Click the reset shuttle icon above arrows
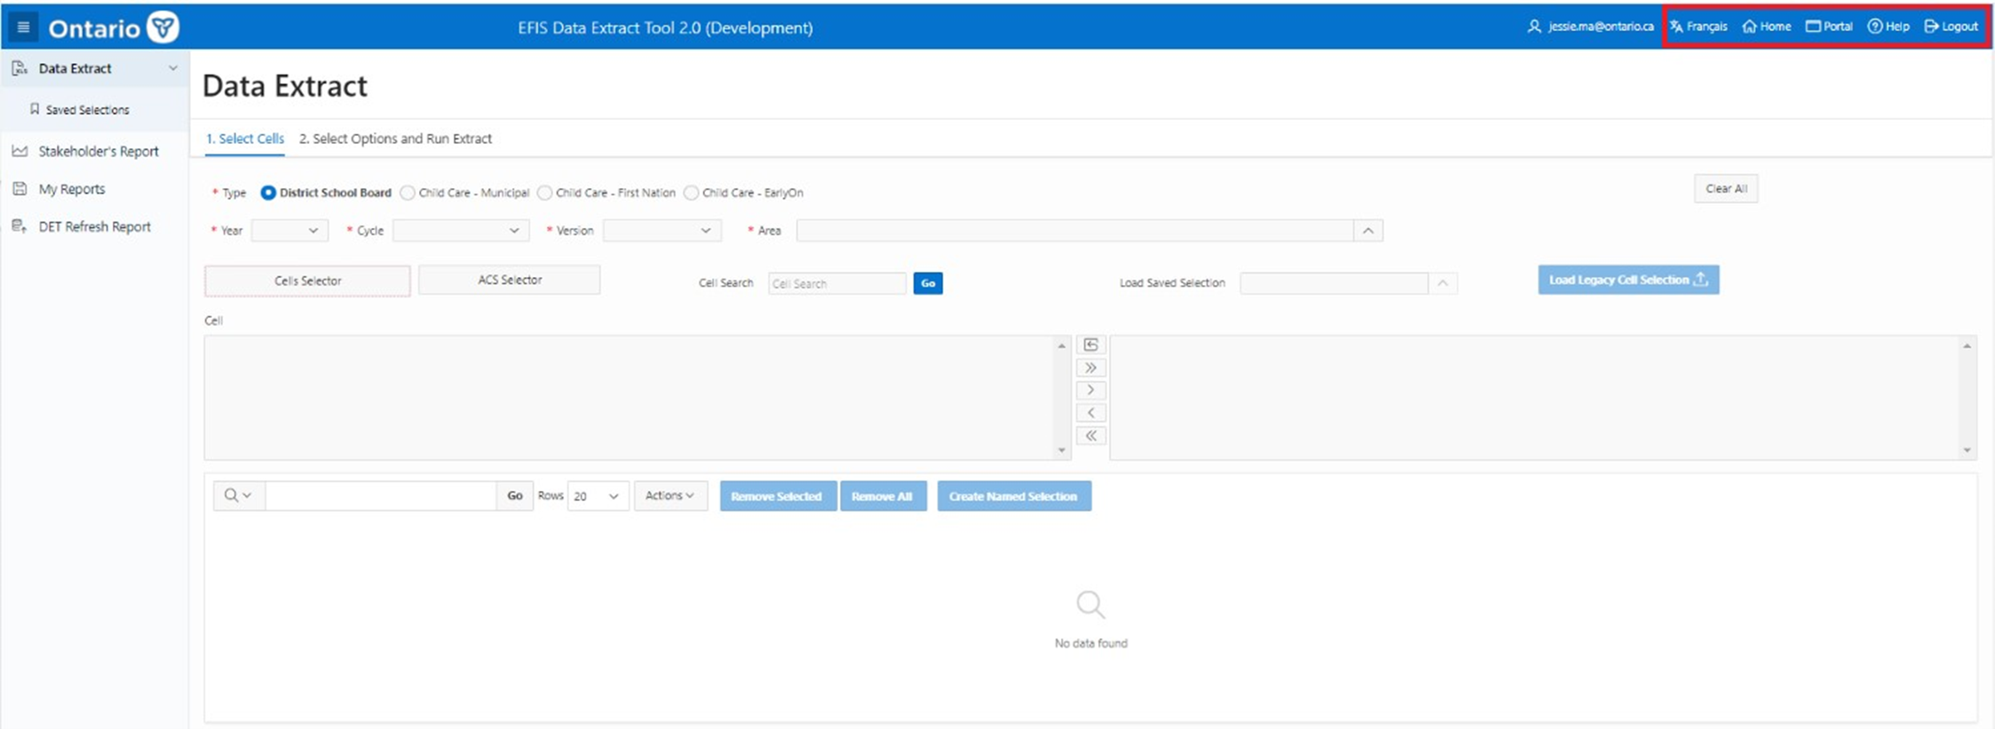The height and width of the screenshot is (729, 1995). 1090,345
